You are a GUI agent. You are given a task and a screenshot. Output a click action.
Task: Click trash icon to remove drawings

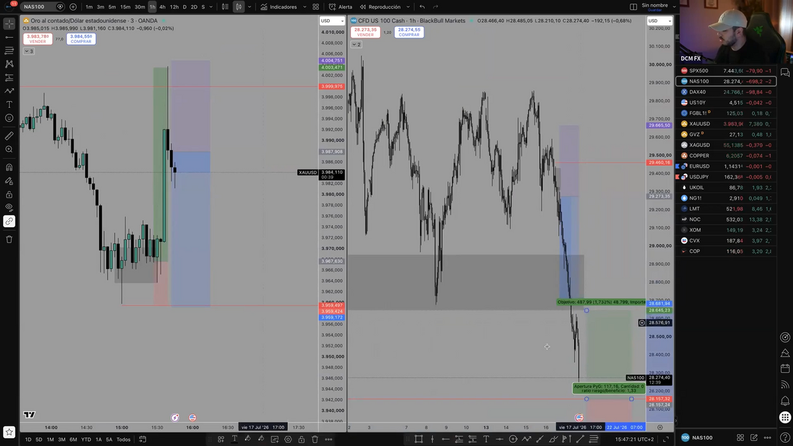point(9,239)
